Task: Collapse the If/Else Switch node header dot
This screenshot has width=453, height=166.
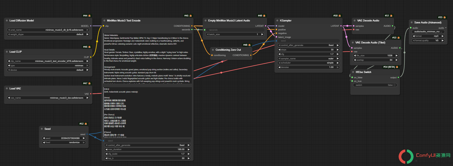Action: (x=353, y=72)
